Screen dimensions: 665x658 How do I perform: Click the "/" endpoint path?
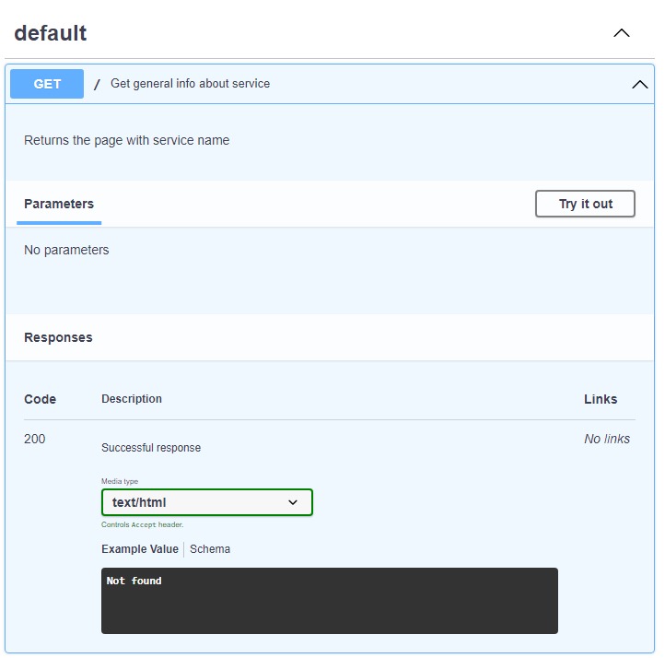(x=97, y=84)
